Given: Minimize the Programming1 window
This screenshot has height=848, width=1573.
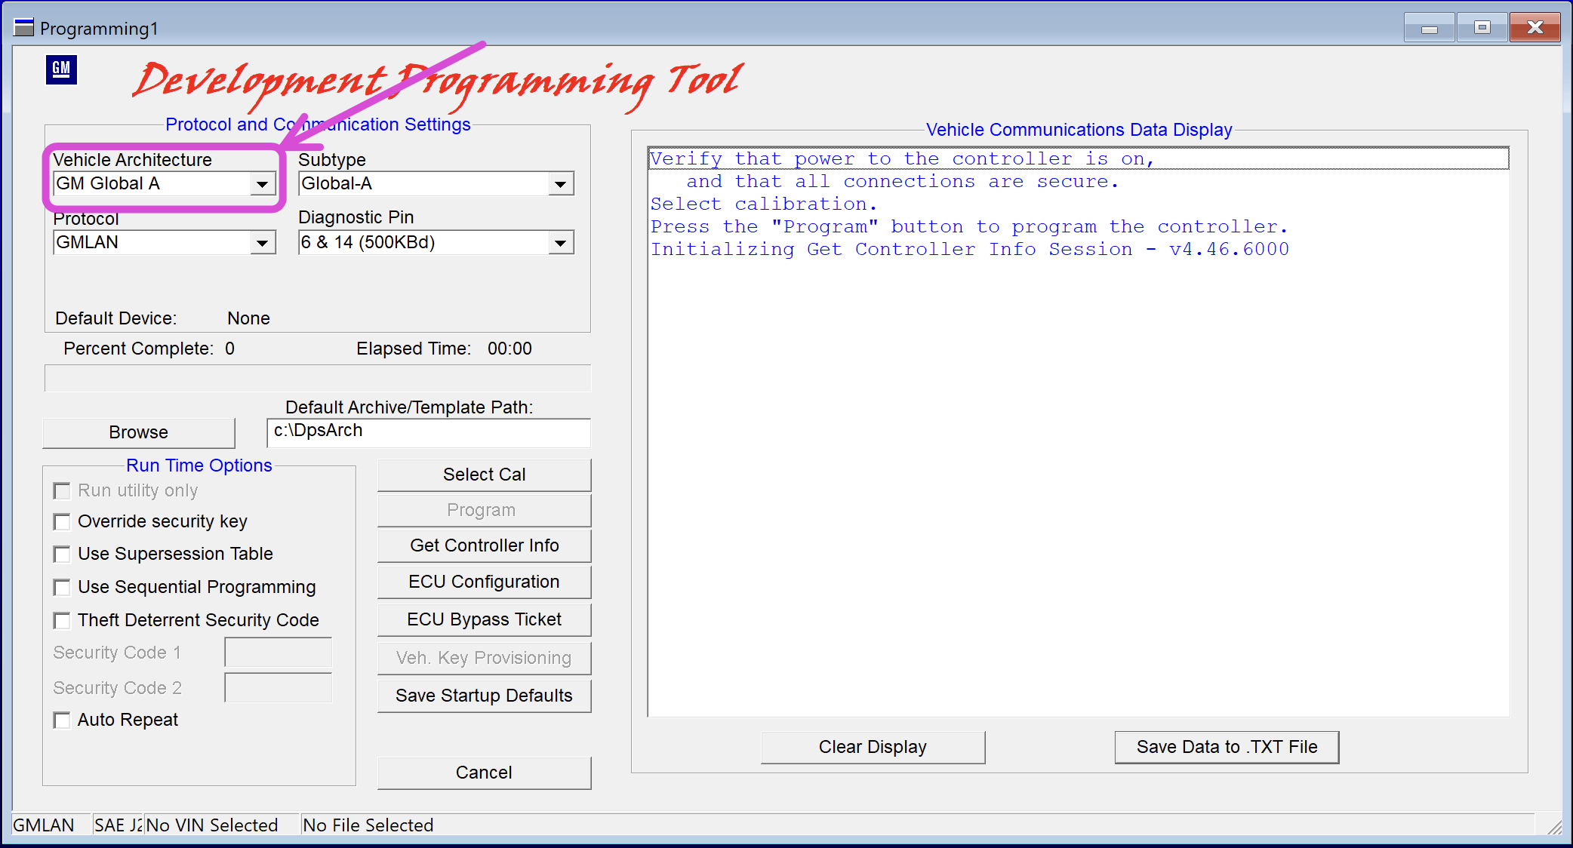Looking at the screenshot, I should 1429,28.
